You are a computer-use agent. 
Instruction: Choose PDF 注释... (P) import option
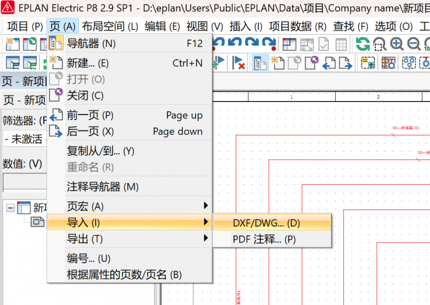click(x=273, y=239)
